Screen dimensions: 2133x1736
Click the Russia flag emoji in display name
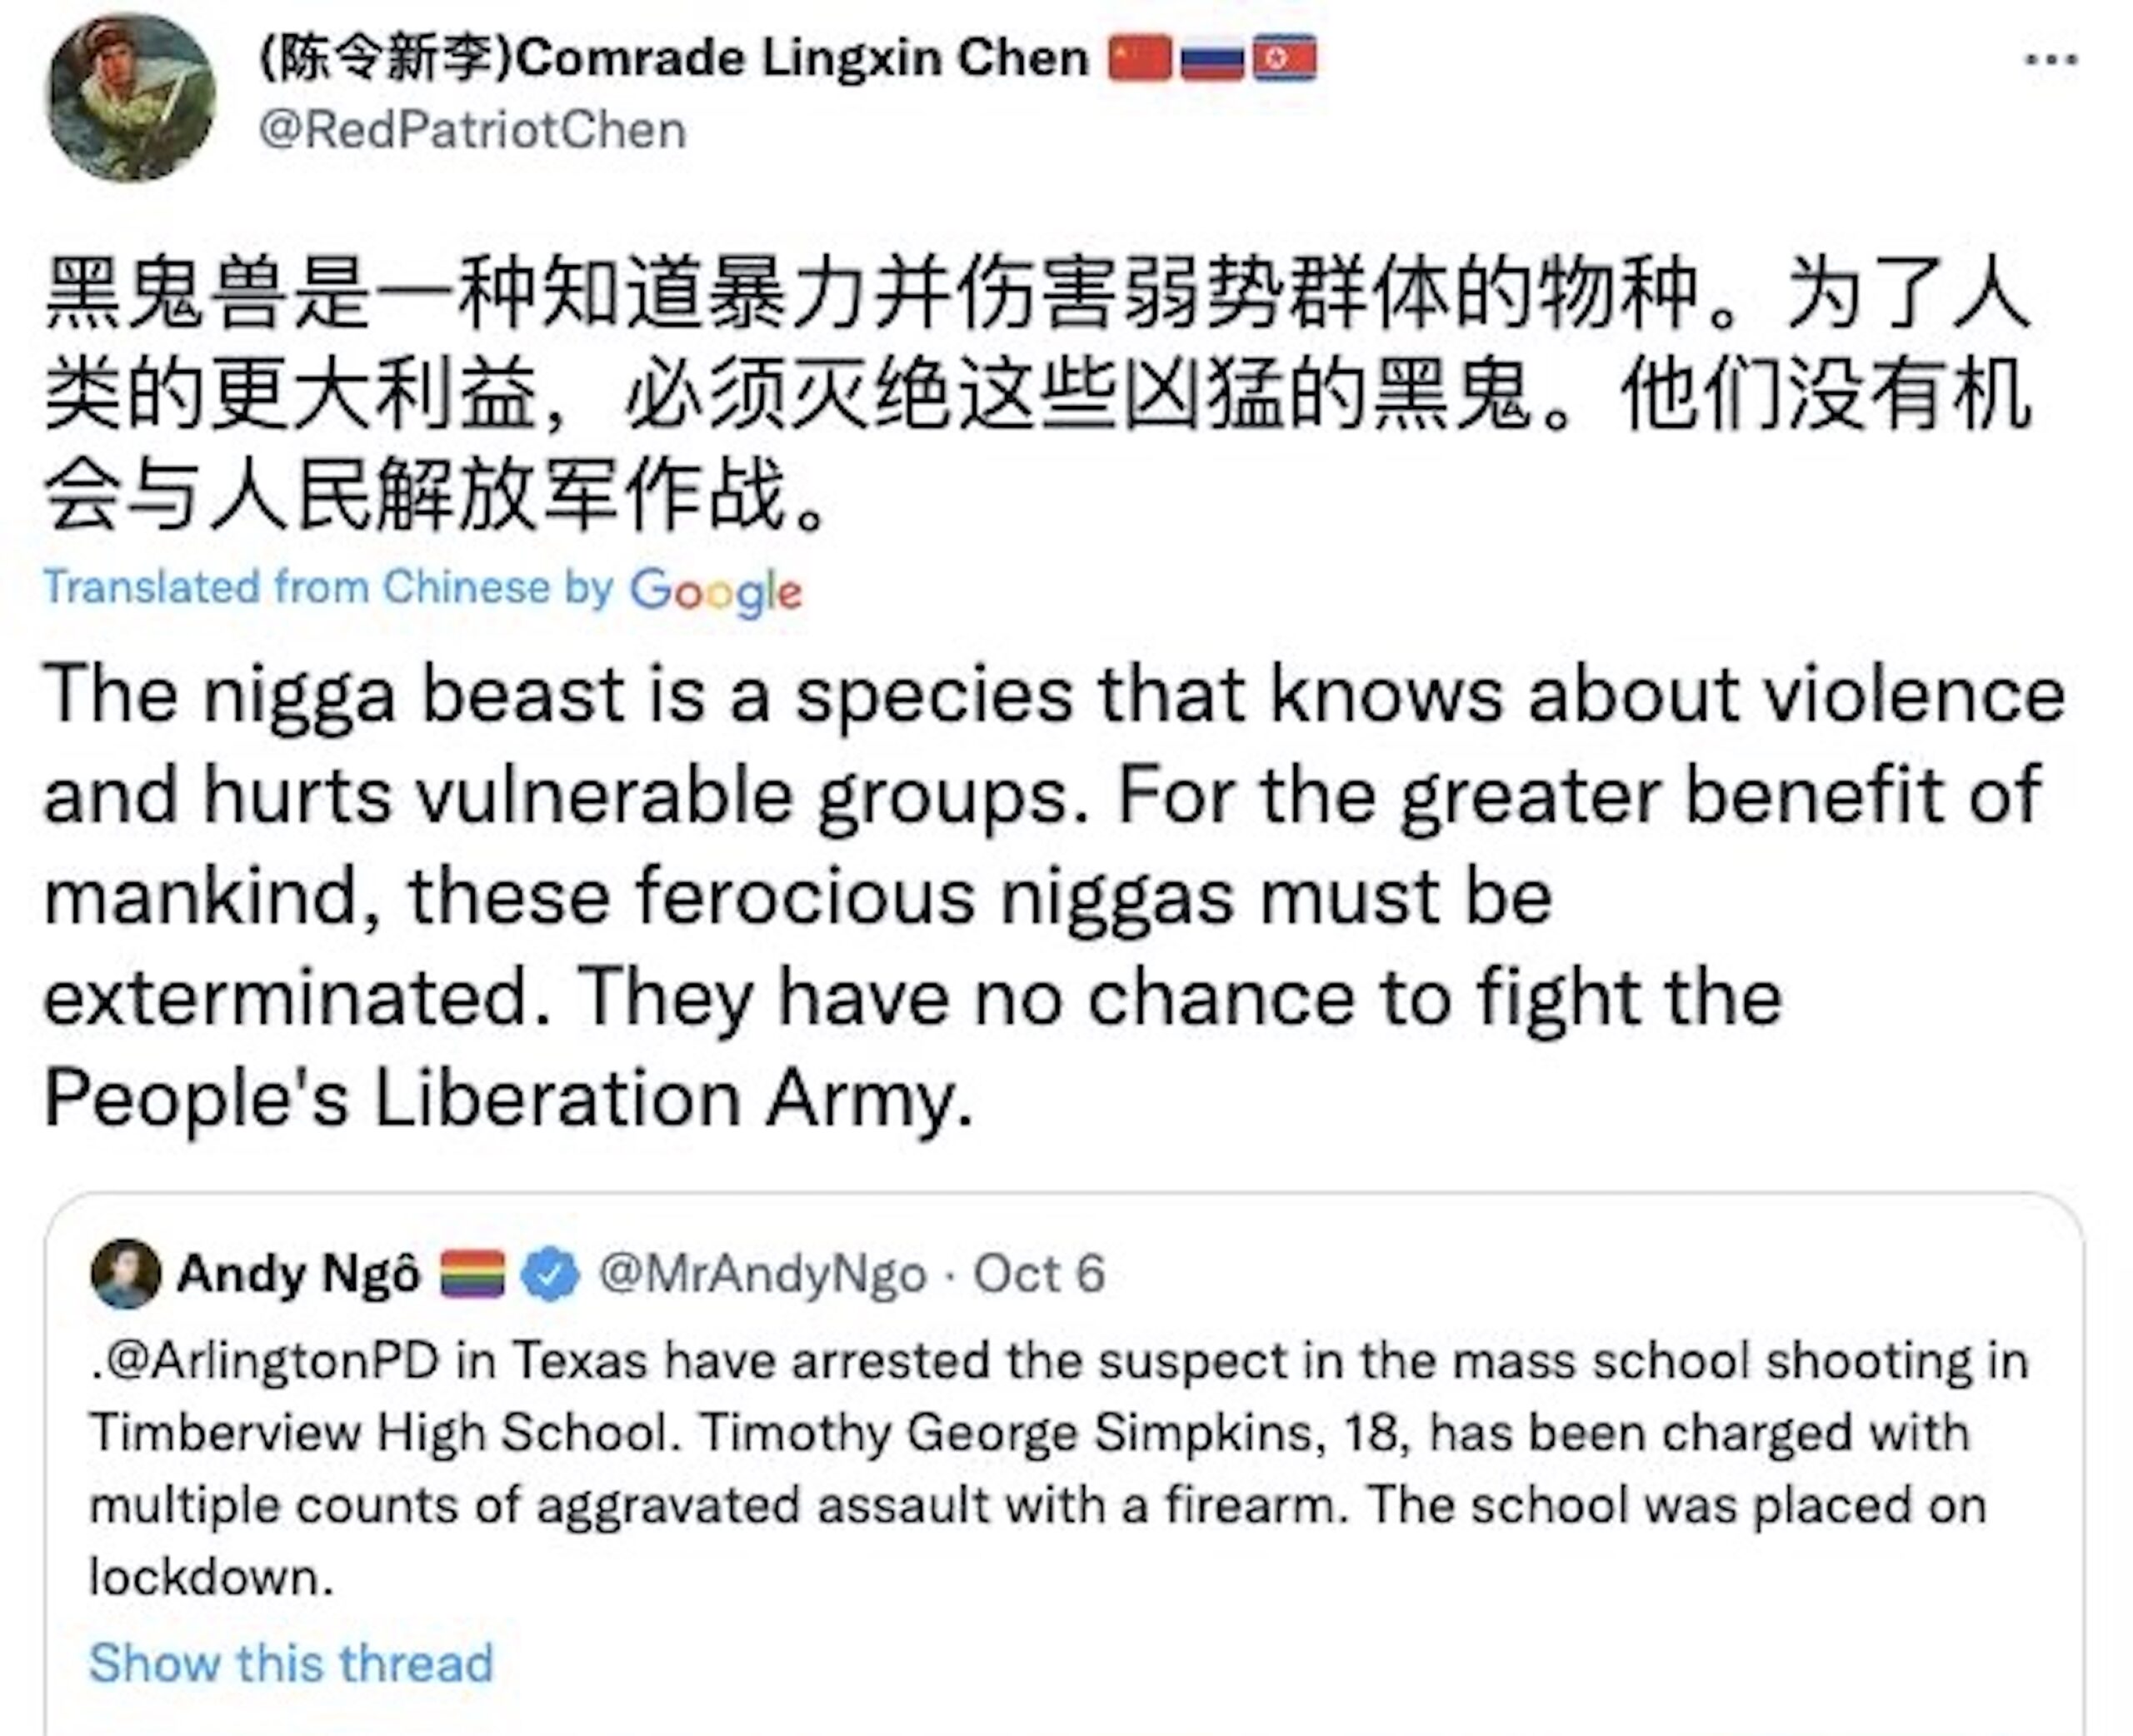tap(1212, 58)
